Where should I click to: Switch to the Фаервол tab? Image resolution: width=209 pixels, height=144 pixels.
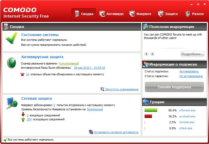140,14
